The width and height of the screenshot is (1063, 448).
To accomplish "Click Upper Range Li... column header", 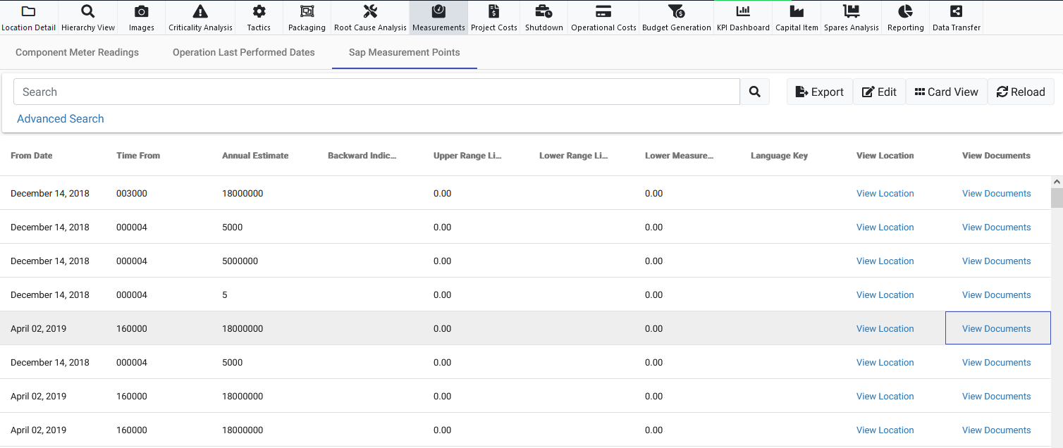I will (467, 156).
